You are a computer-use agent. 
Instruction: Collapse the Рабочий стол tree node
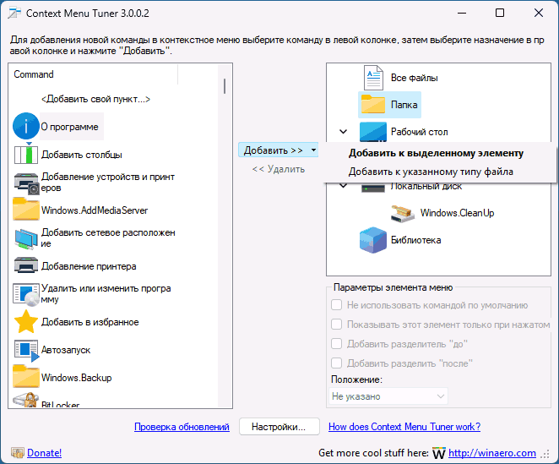tap(344, 132)
